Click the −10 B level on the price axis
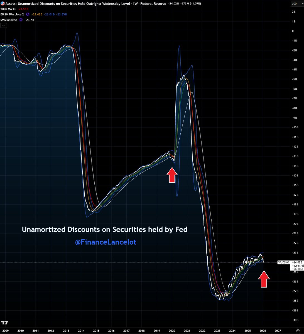The width and height of the screenshot is (304, 334). 295,127
